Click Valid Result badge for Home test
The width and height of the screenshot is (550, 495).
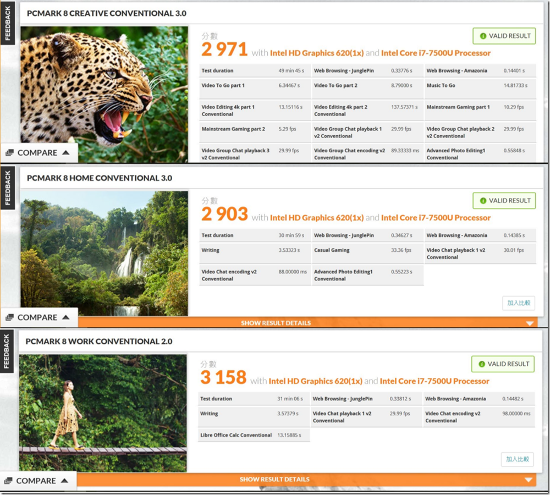[x=504, y=201]
